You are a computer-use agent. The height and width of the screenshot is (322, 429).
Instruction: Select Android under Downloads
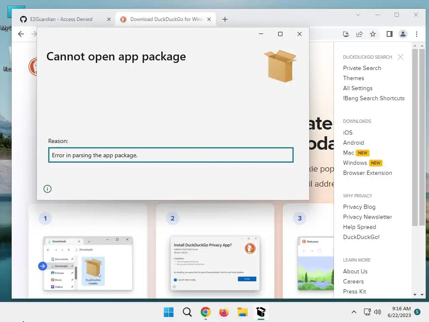pyautogui.click(x=354, y=143)
